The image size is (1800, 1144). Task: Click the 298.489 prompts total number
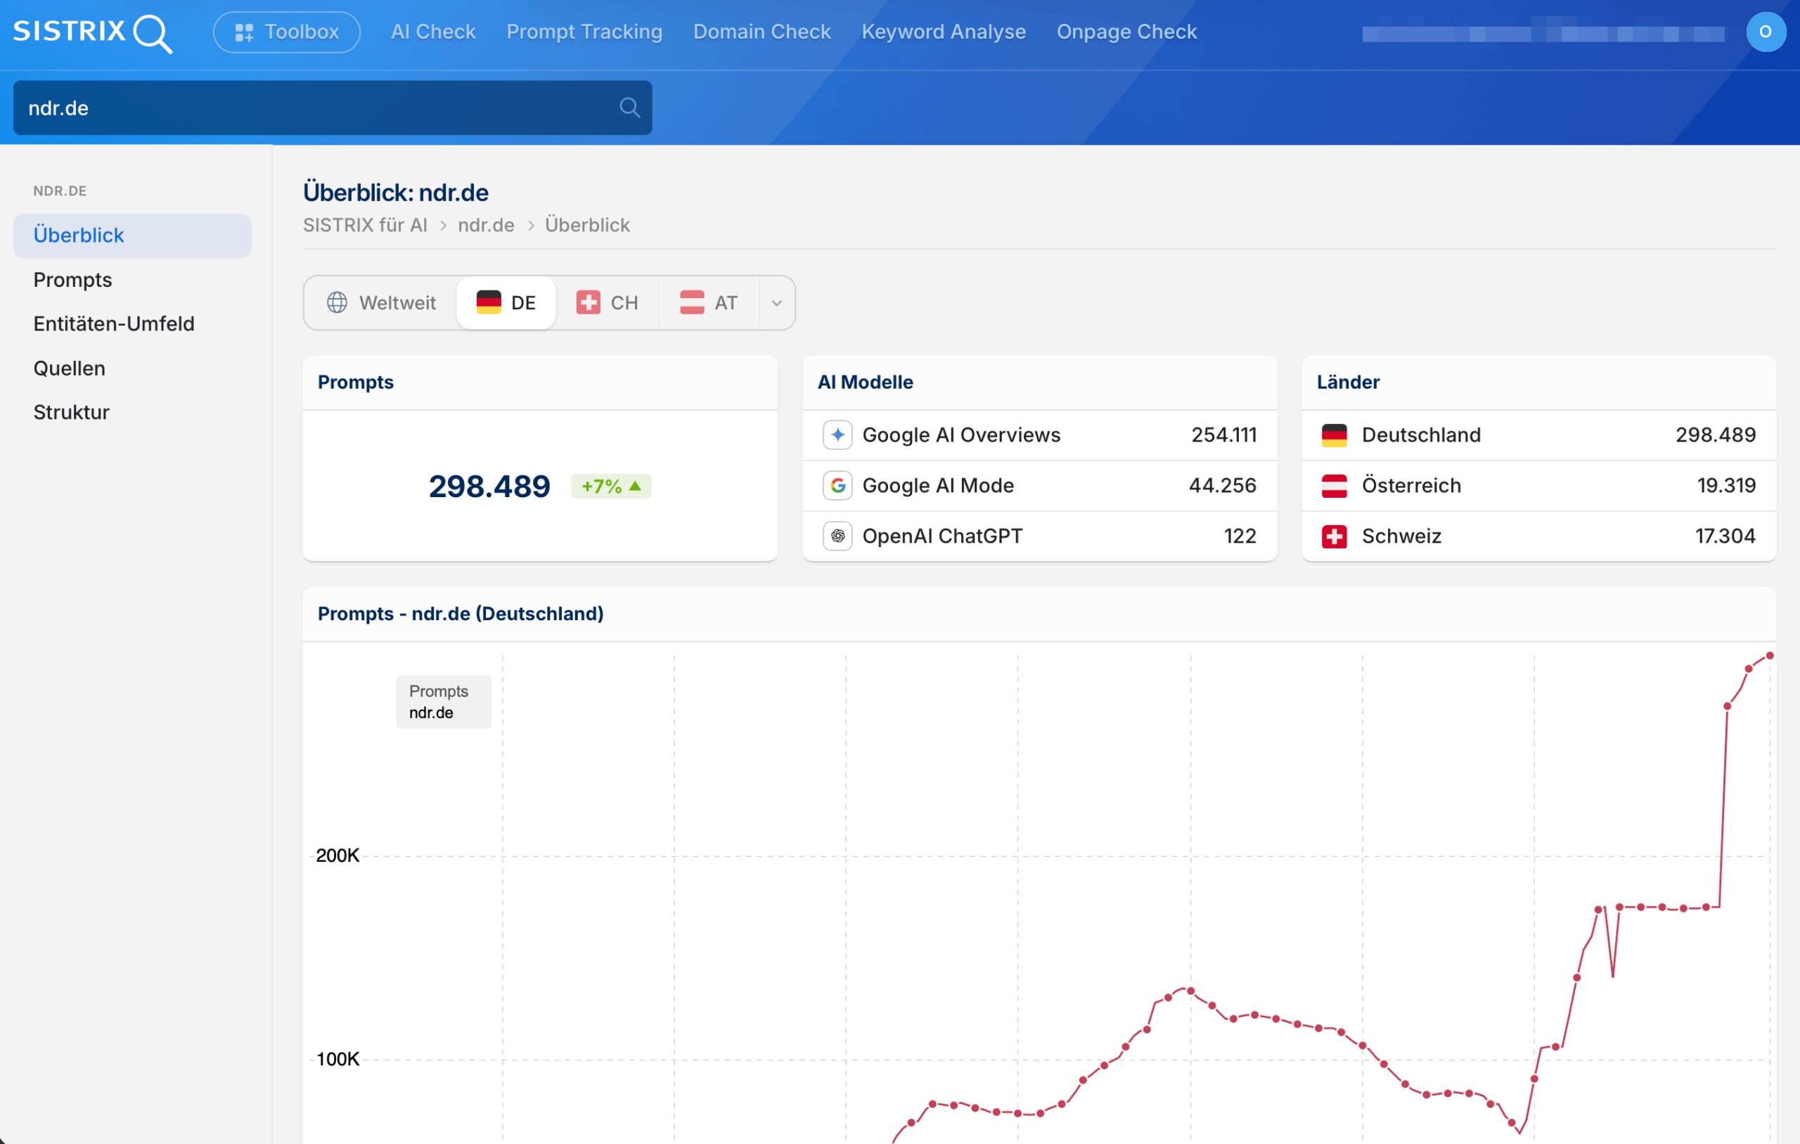pos(489,486)
